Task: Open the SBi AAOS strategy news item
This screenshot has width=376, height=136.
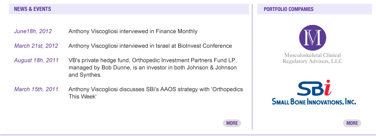Action: click(x=156, y=93)
